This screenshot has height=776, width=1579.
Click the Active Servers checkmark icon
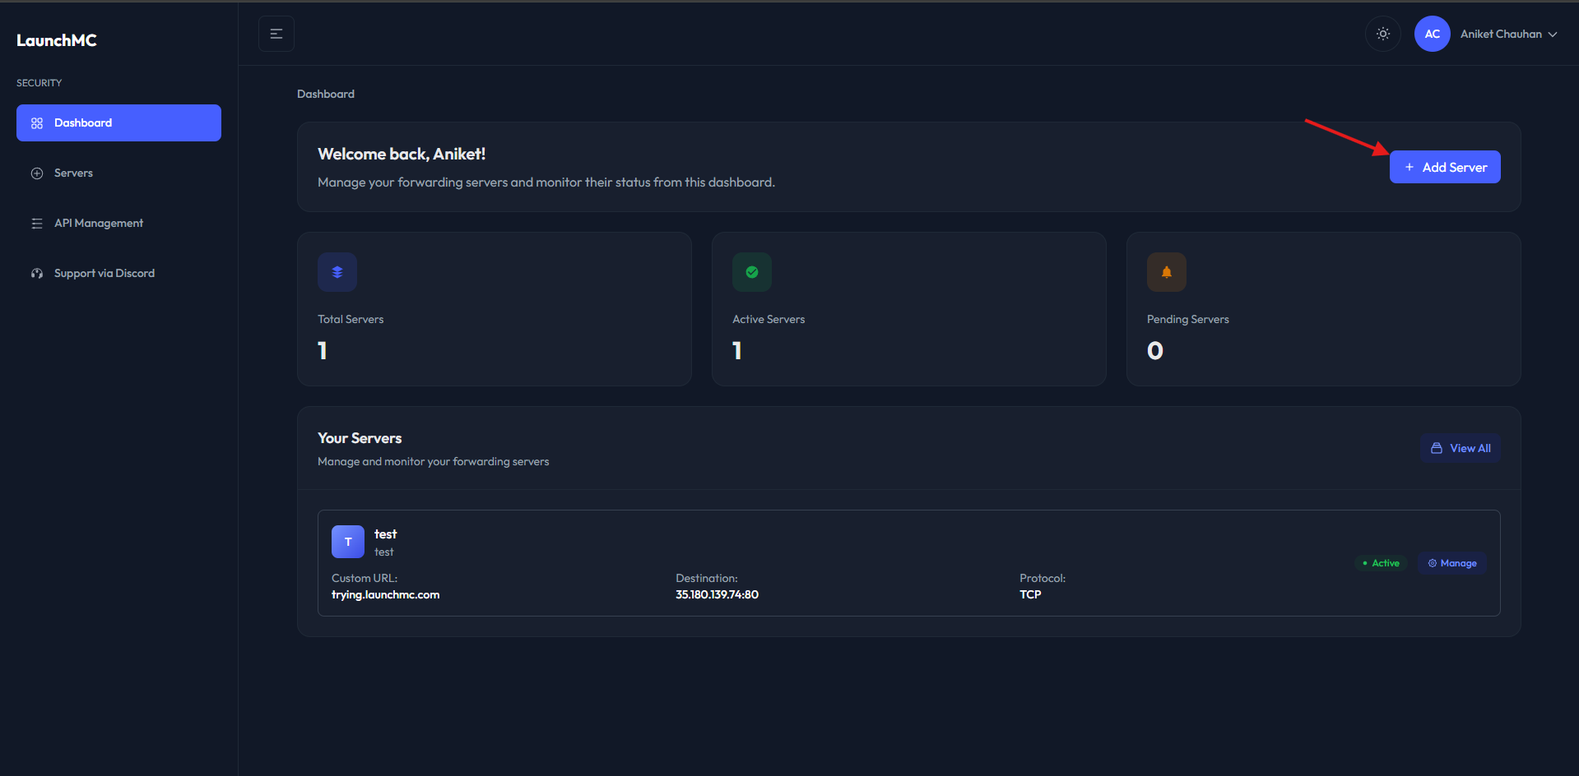point(752,272)
